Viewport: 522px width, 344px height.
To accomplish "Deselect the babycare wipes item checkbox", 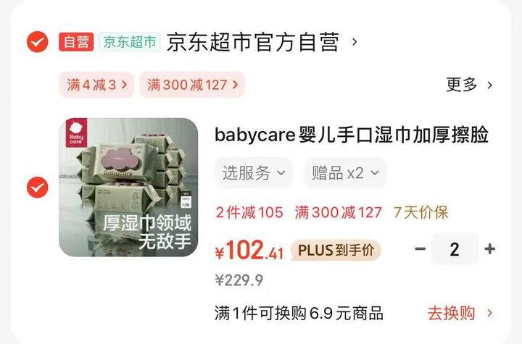I will click(37, 188).
